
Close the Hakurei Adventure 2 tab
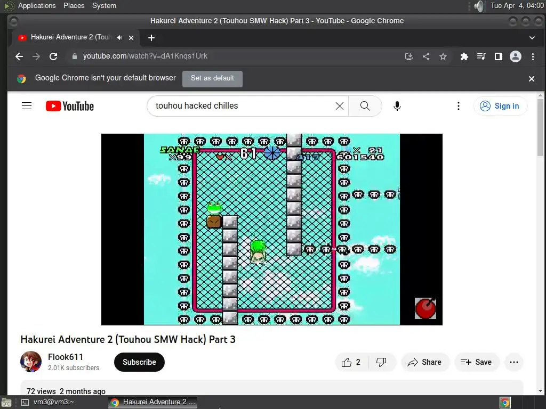click(x=131, y=38)
